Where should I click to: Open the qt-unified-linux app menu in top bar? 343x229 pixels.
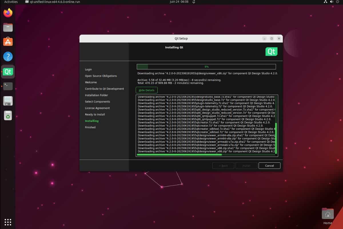pyautogui.click(x=53, y=2)
